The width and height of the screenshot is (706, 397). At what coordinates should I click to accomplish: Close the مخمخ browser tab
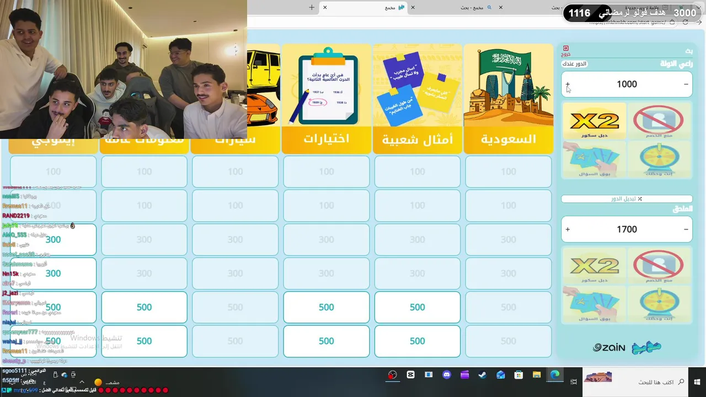point(325,8)
